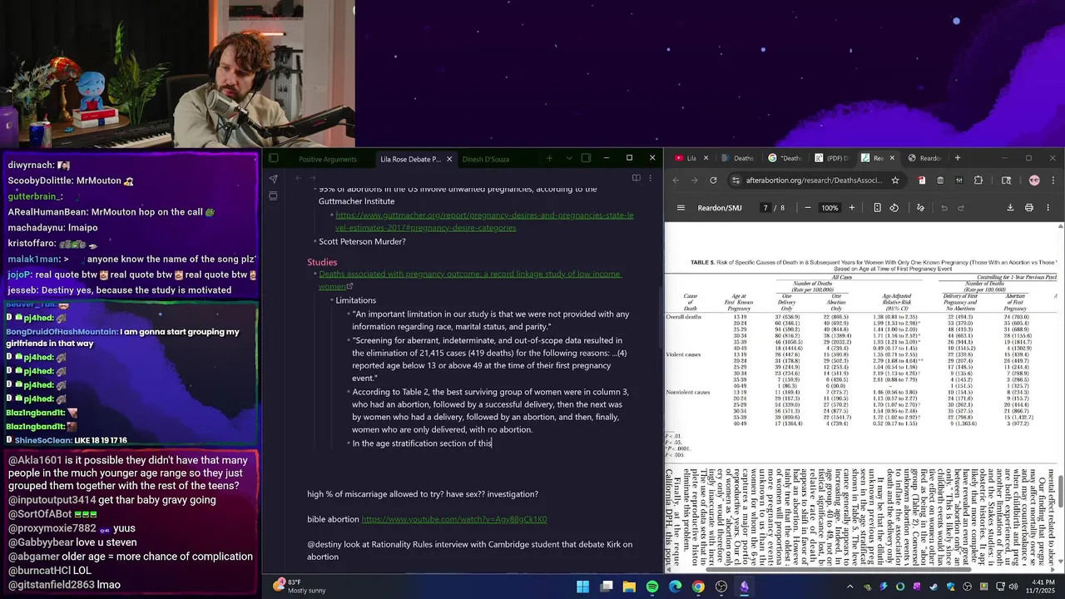Open the Guttmacher report link
Image resolution: width=1065 pixels, height=599 pixels.
(x=484, y=221)
